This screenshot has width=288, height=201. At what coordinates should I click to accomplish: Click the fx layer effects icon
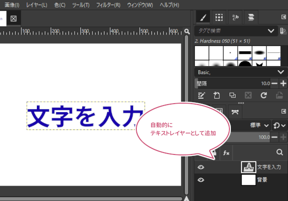point(226,153)
